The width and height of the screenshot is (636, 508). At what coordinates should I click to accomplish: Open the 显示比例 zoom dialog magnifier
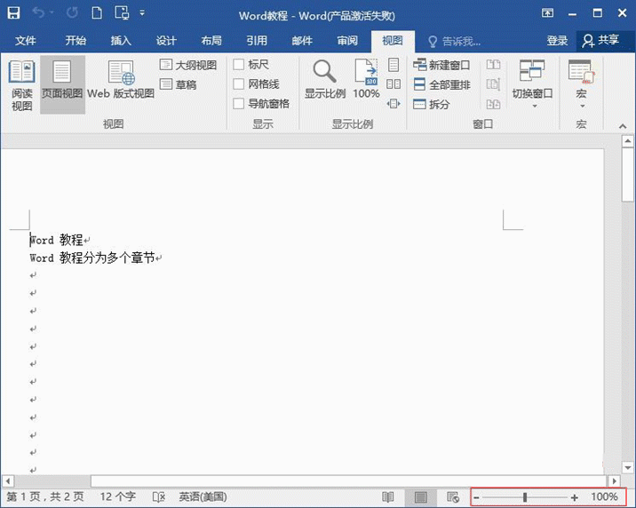point(325,79)
